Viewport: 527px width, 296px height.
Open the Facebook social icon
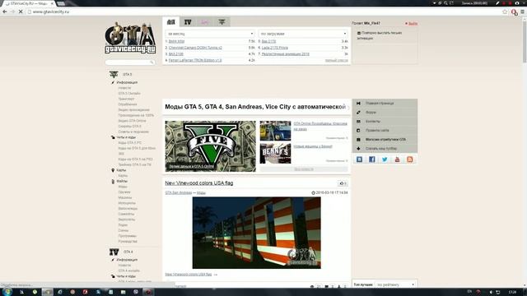click(371, 160)
